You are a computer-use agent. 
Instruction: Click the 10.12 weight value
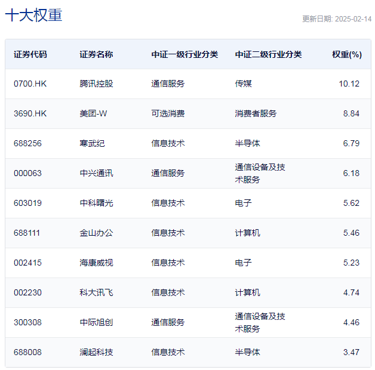[x=349, y=84]
